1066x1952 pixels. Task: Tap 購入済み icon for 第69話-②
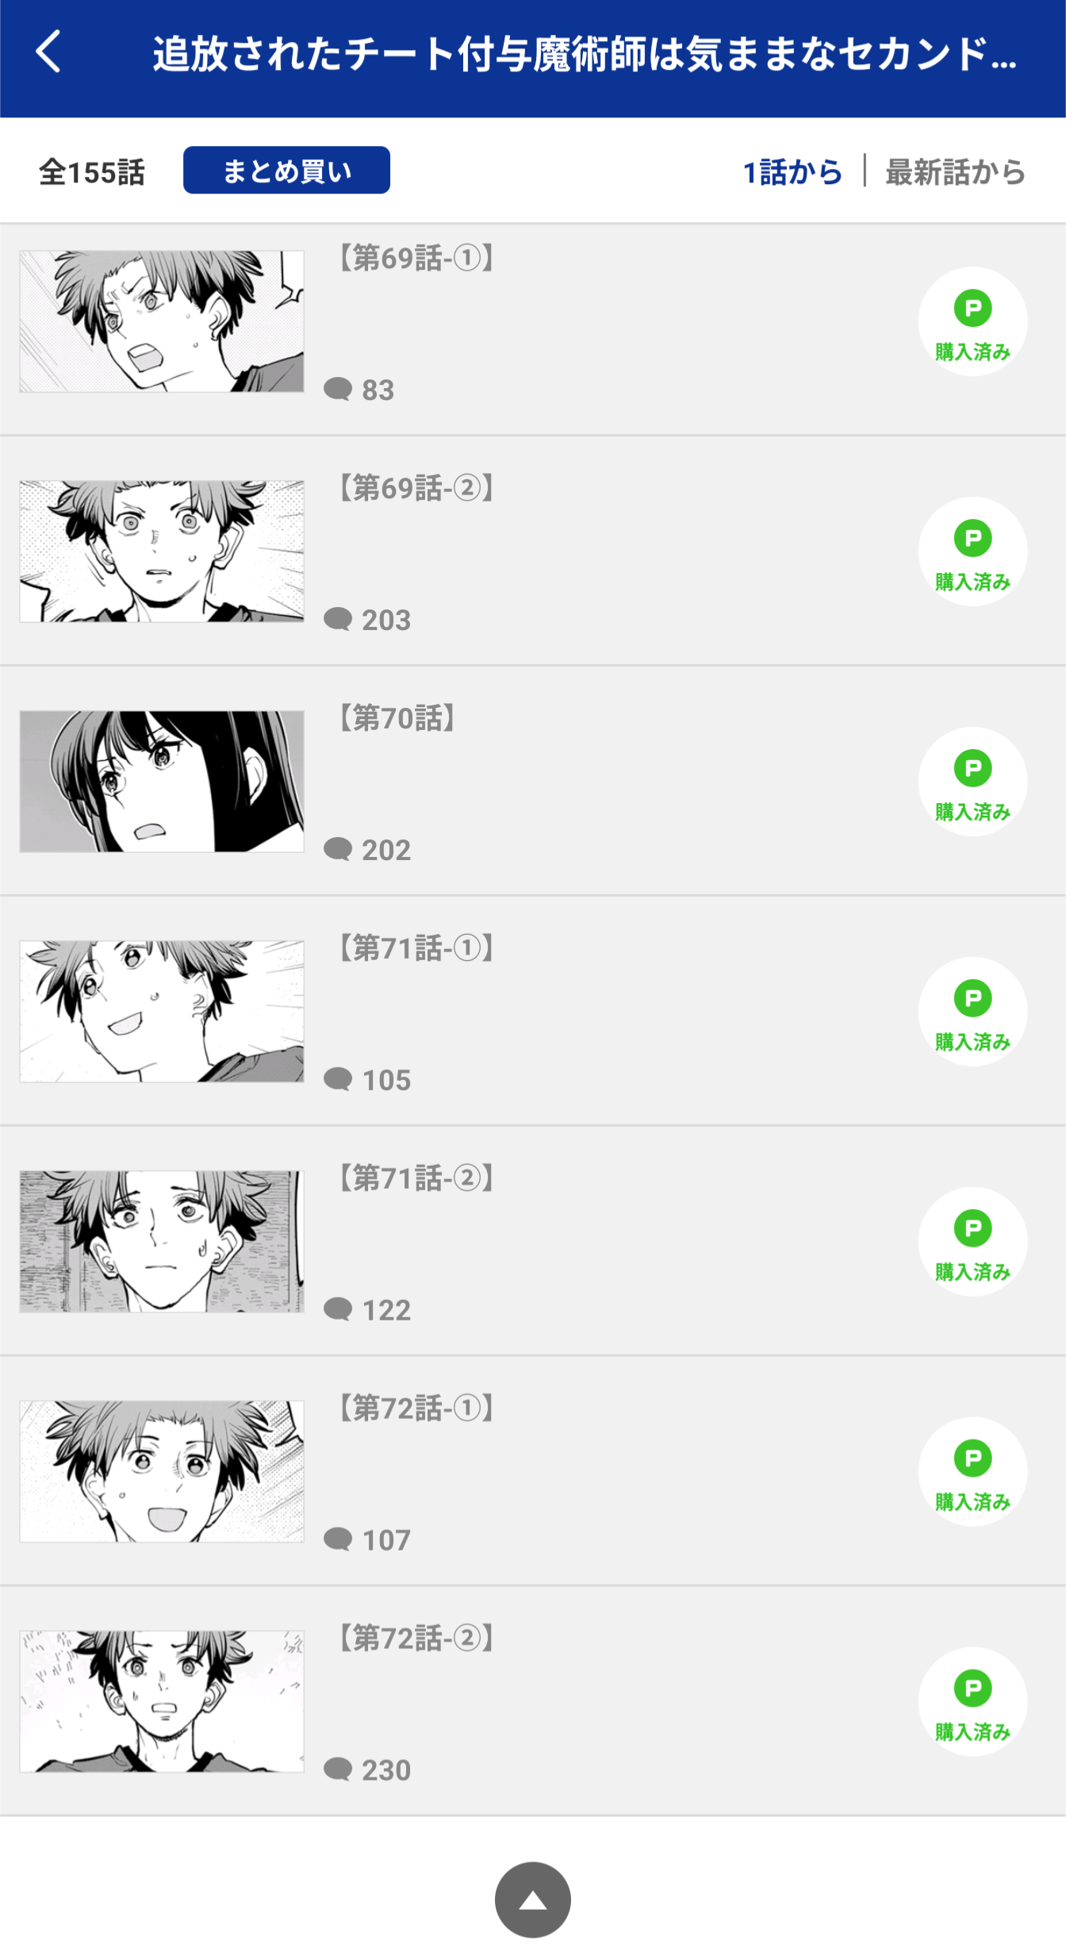tap(972, 551)
